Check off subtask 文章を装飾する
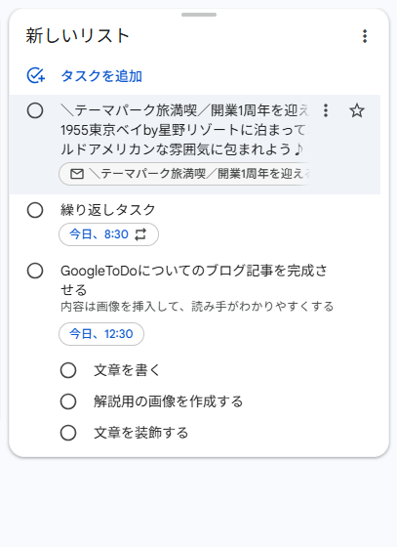Viewport: 397px width, 547px height. point(68,433)
